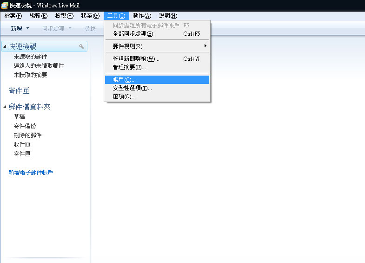Open 安全性選項(T)... from the menu

coord(157,88)
